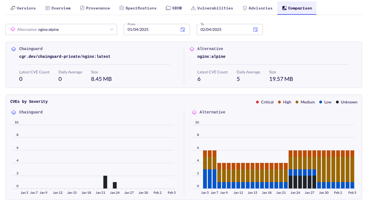Click the Versions tab icon
This screenshot has height=206, width=368.
click(12, 8)
